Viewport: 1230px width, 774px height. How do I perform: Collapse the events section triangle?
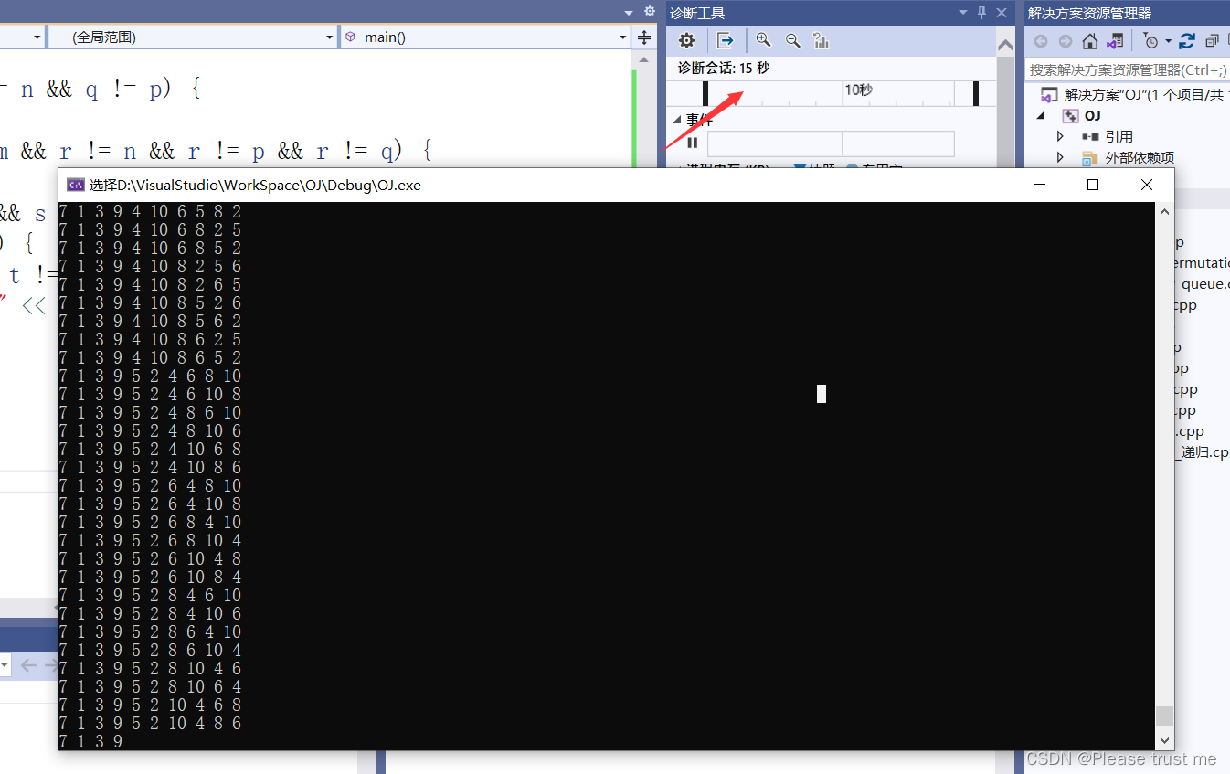677,120
